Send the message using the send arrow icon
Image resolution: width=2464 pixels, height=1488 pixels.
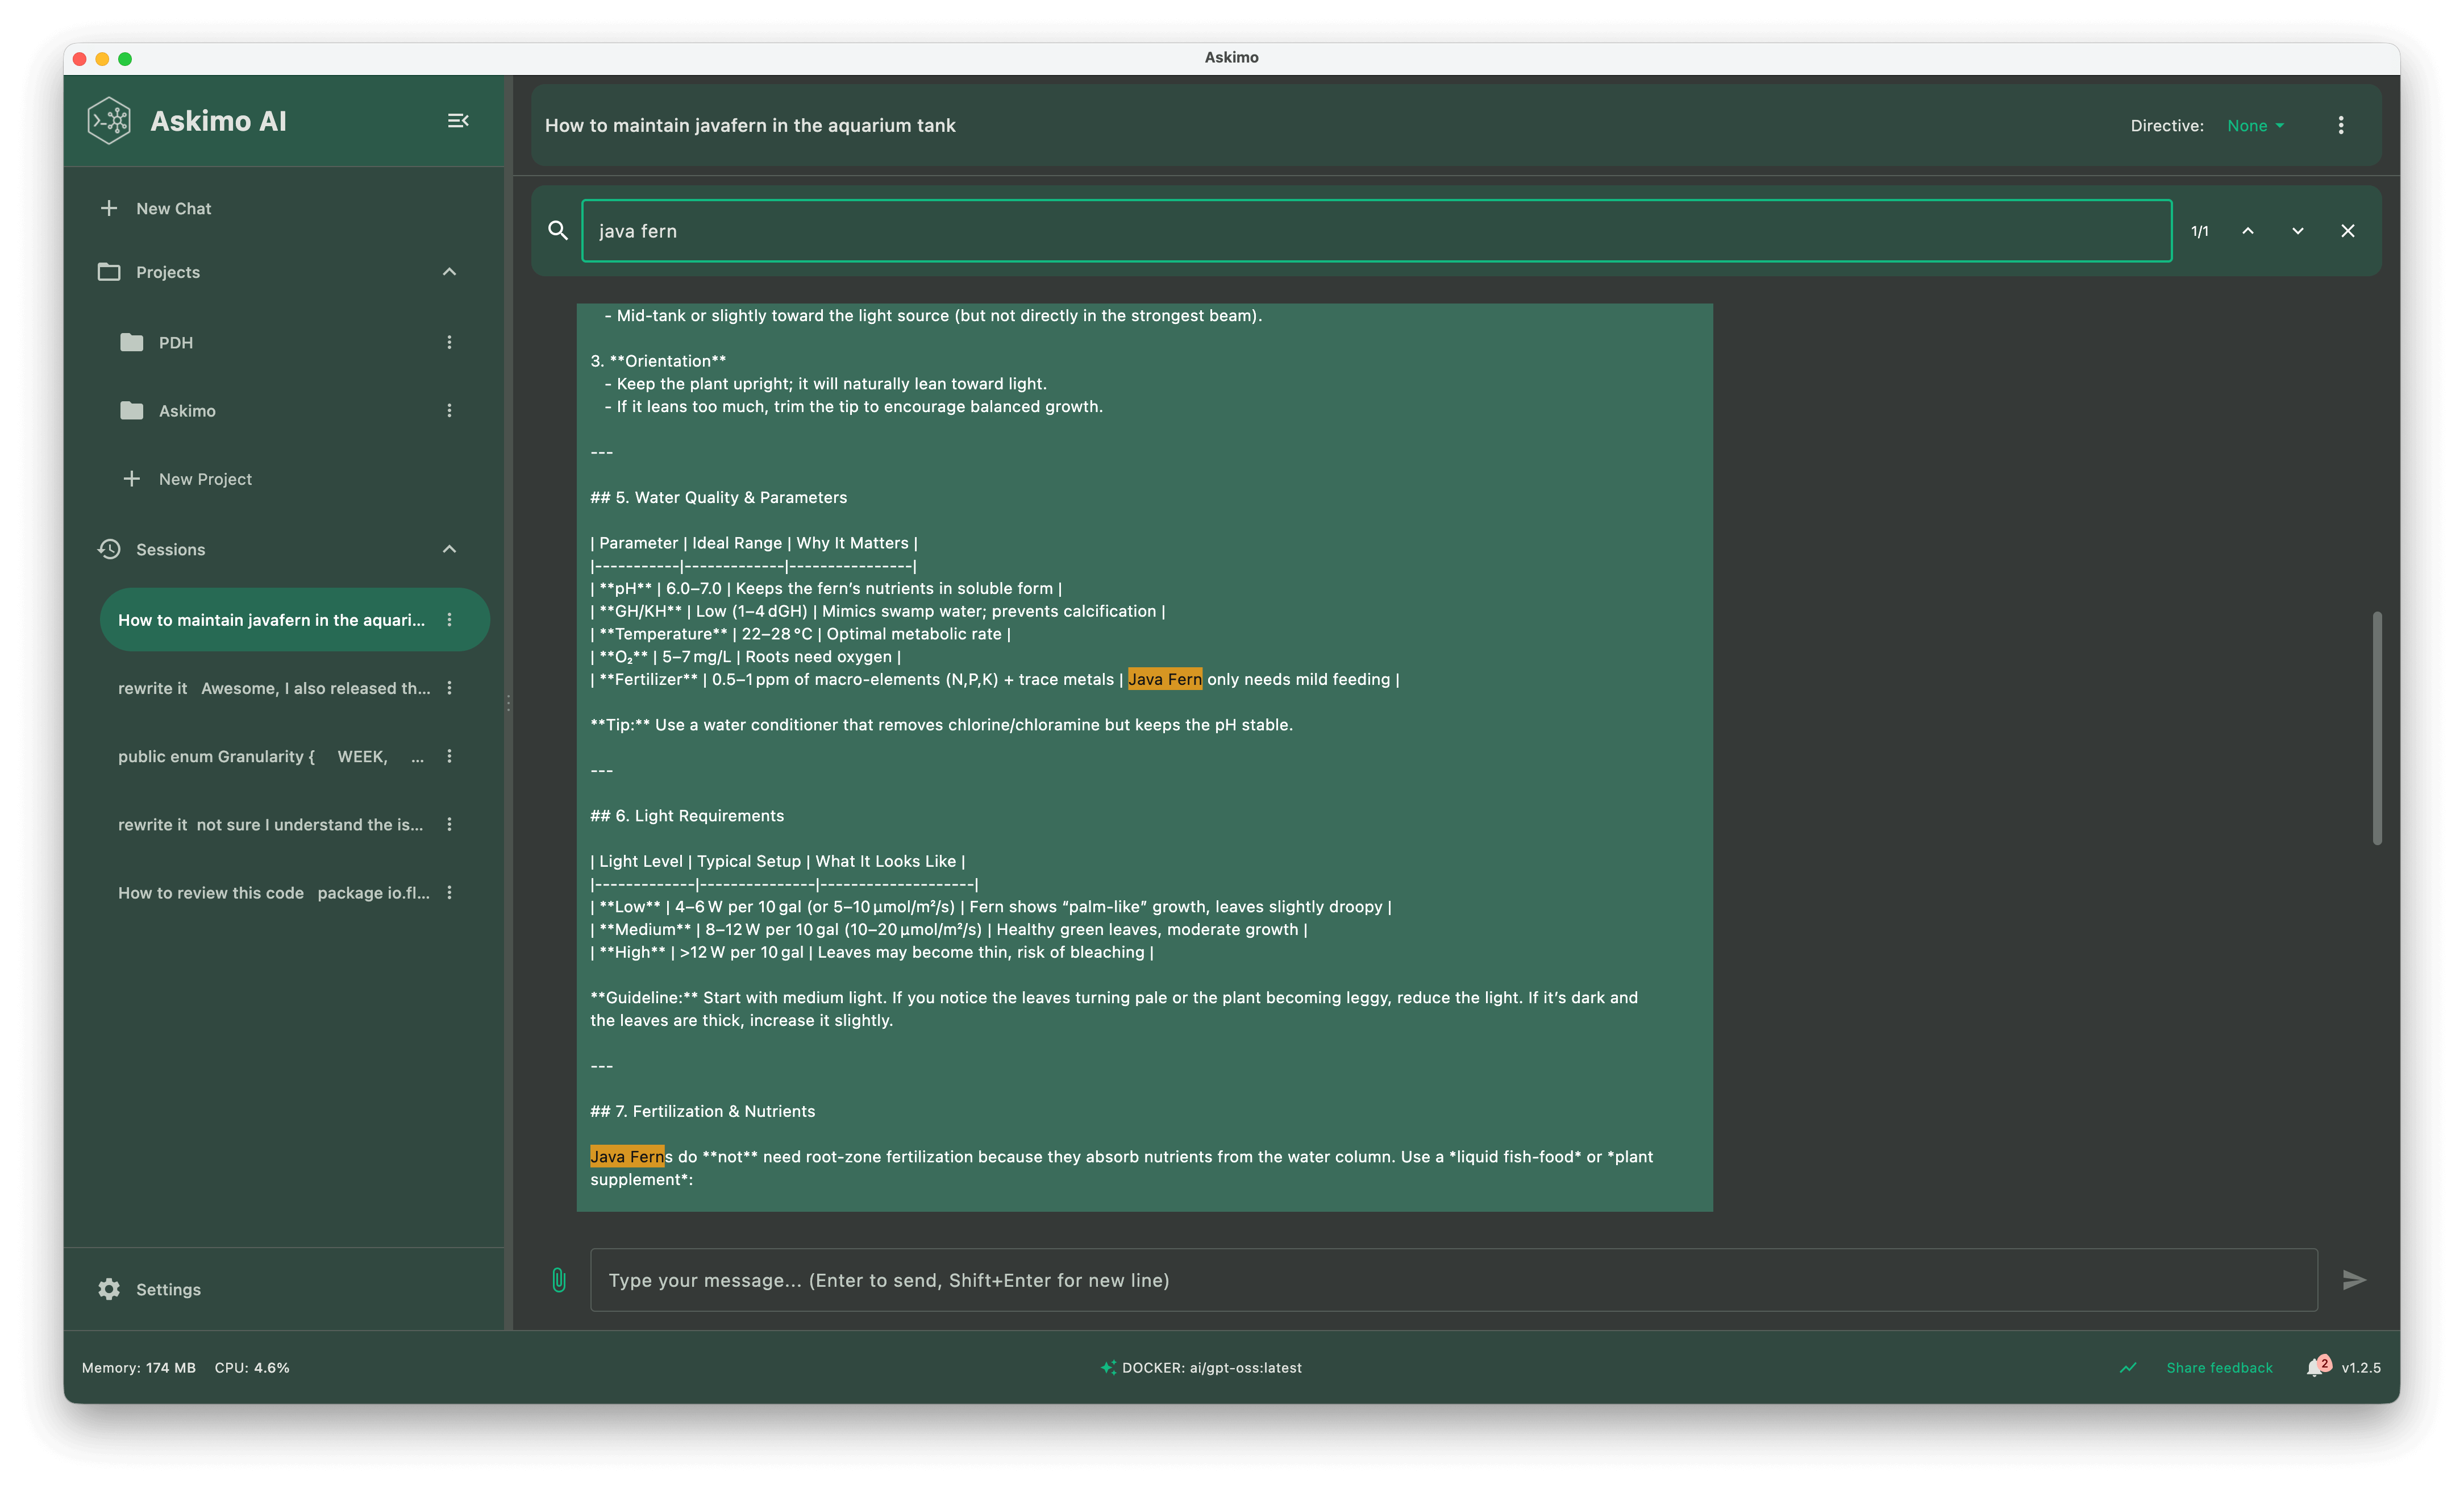[2354, 1279]
